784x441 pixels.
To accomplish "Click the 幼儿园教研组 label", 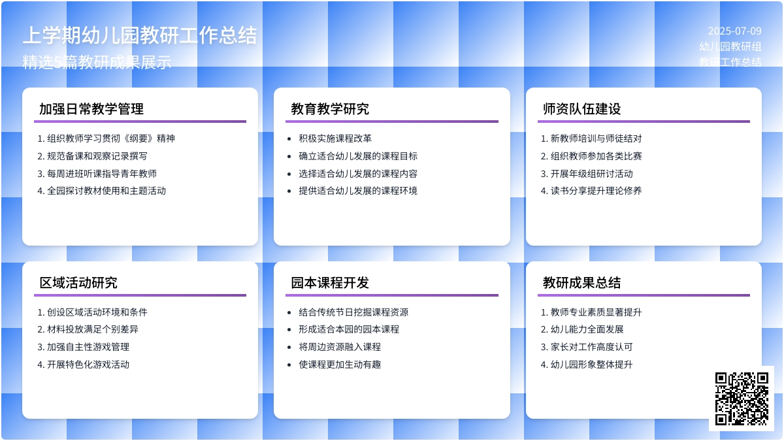I will (x=730, y=46).
